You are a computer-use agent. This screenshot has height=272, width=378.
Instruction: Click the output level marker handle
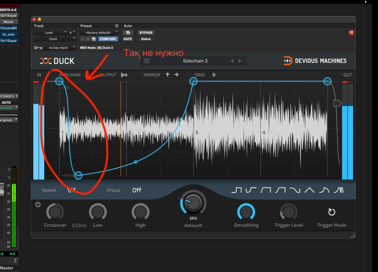(x=337, y=103)
